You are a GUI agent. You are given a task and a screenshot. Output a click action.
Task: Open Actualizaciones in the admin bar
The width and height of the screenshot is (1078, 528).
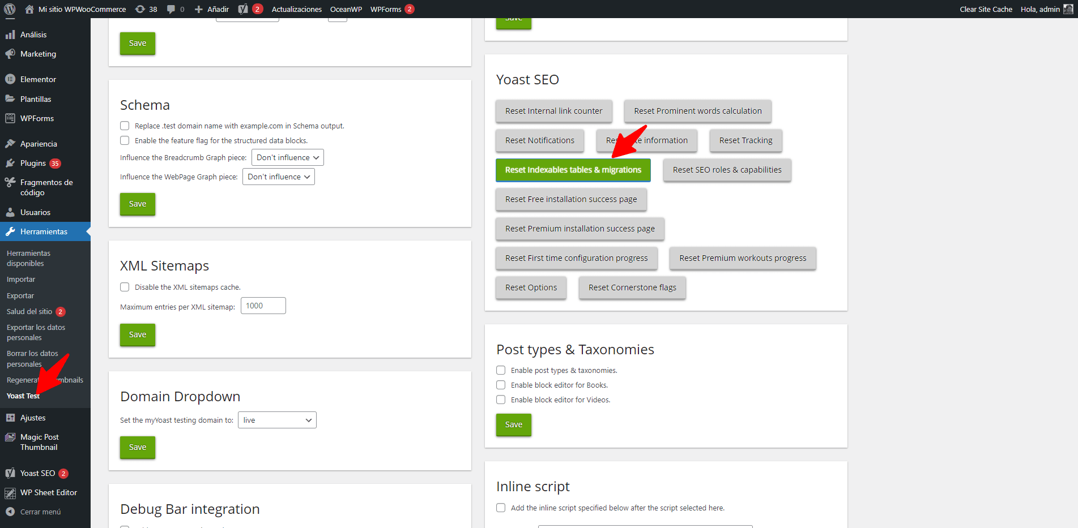[x=297, y=9]
